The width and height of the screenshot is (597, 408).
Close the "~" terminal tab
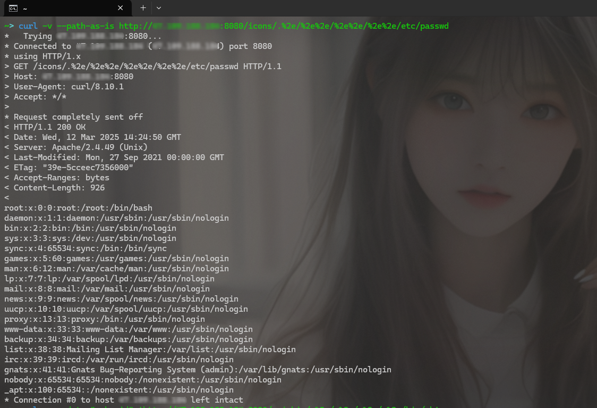pos(121,8)
